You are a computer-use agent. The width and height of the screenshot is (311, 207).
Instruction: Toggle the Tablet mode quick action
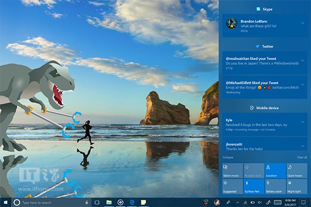232,171
